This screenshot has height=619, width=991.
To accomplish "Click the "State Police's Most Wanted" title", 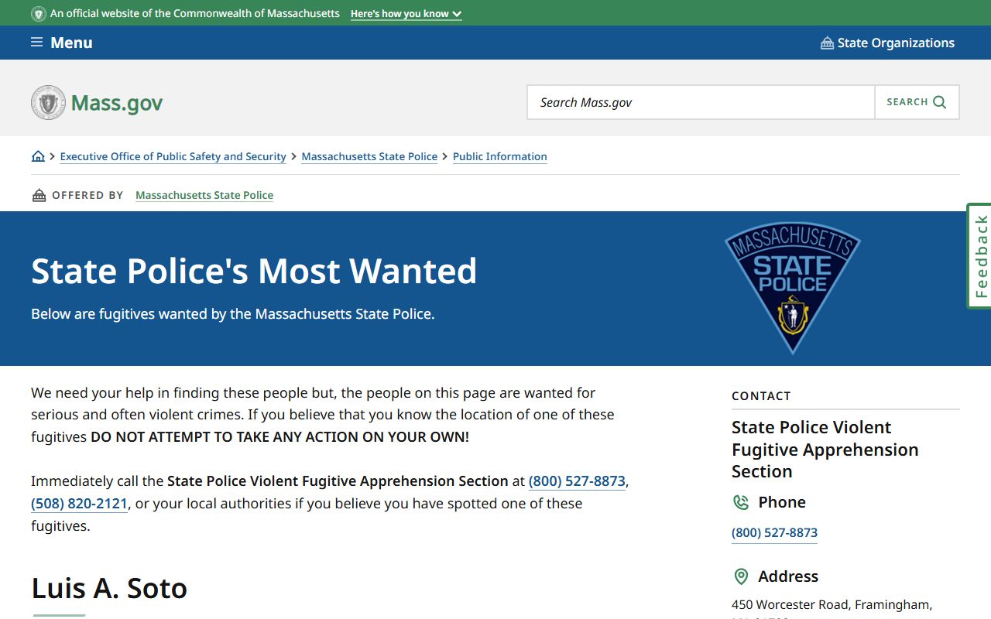I will pos(254,271).
